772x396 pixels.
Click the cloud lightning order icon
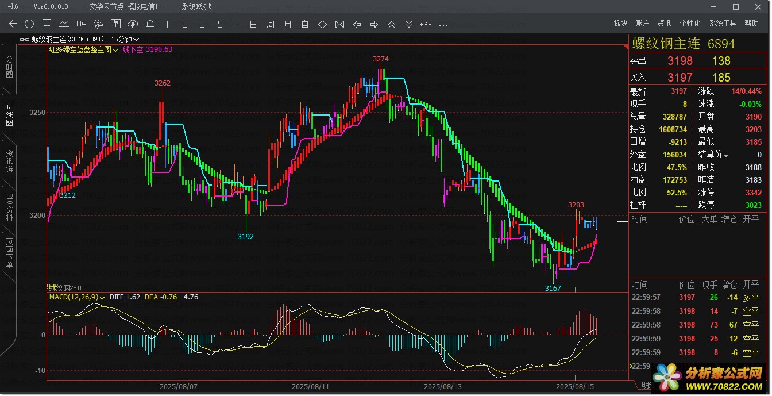[x=133, y=24]
